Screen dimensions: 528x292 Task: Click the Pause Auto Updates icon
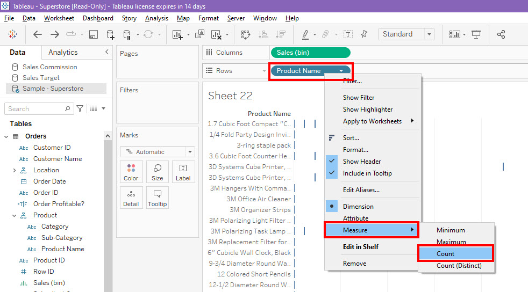[x=127, y=34]
